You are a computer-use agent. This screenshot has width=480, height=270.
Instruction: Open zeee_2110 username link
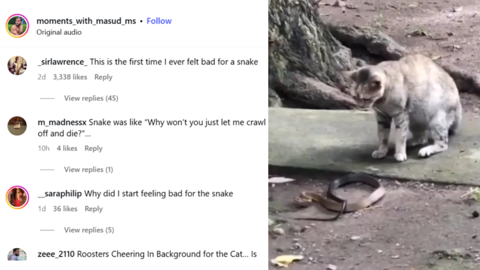(56, 254)
